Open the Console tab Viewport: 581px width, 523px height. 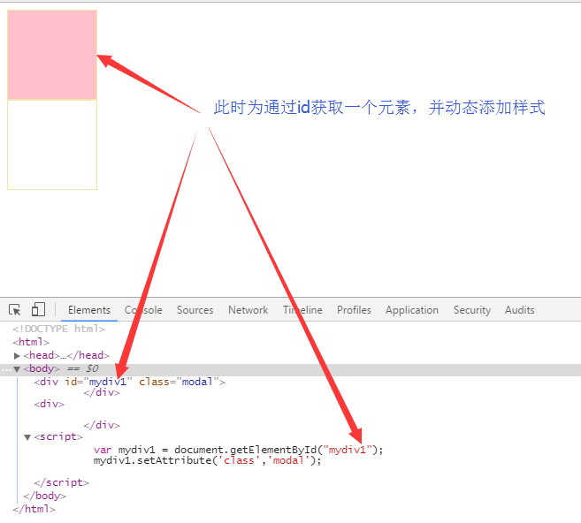tap(143, 310)
